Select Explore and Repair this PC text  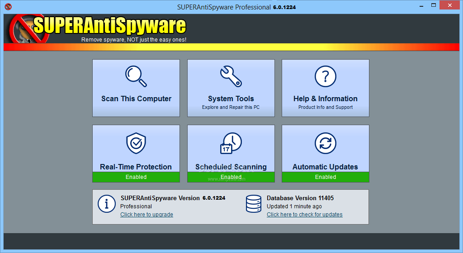point(231,107)
